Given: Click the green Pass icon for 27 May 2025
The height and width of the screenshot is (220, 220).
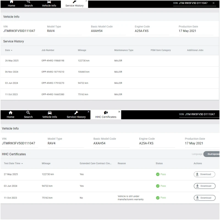Looking at the screenshot, I should click(158, 174).
